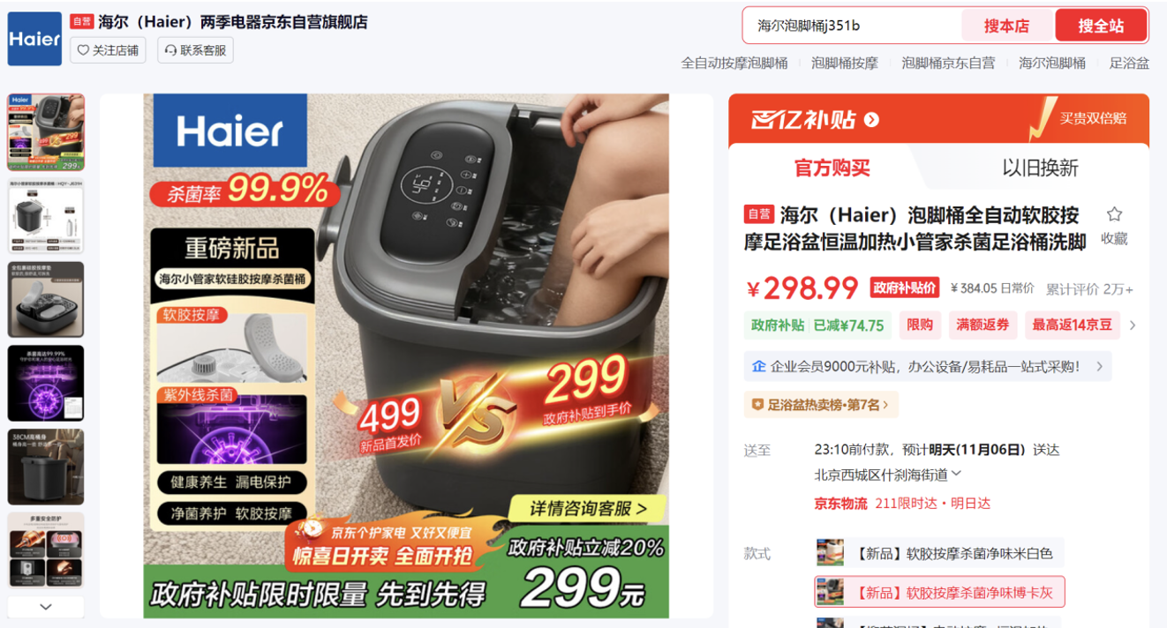
Task: Click the Haier store logo
Action: [34, 39]
